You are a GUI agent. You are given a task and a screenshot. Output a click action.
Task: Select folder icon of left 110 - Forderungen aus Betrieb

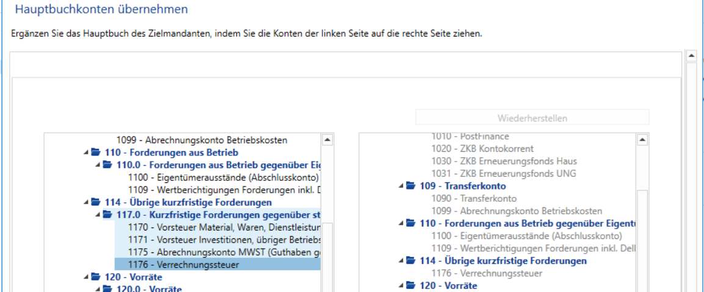[96, 152]
